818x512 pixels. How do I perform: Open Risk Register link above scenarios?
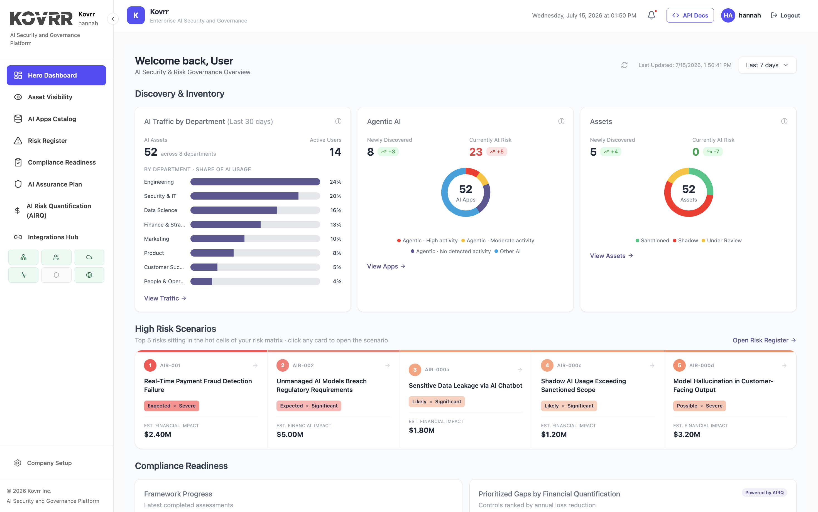pos(764,340)
